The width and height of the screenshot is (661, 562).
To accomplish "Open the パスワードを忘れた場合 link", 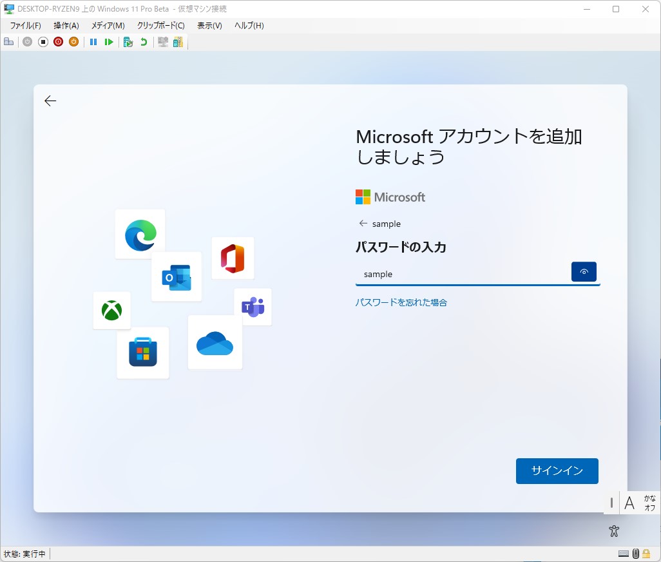I will click(401, 302).
